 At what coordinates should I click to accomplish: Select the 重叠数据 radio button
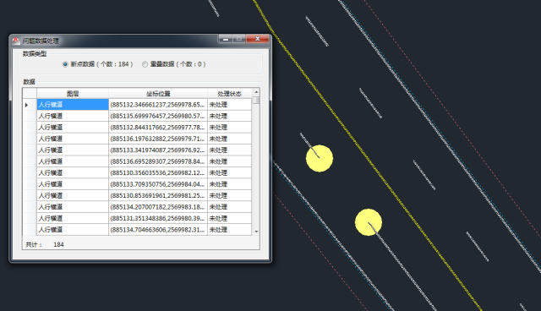(145, 64)
